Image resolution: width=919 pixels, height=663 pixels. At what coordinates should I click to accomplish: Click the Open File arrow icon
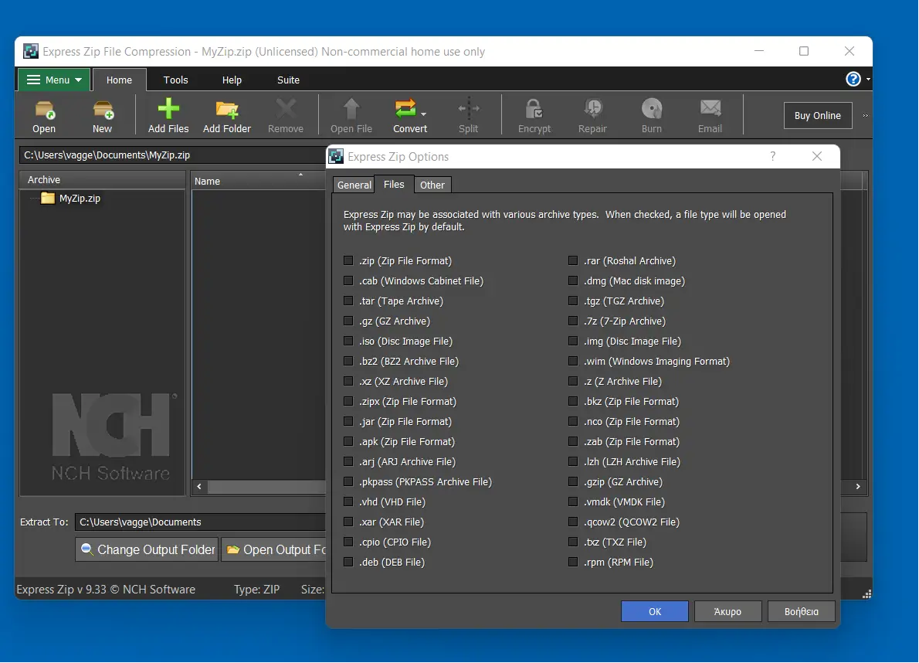351,108
